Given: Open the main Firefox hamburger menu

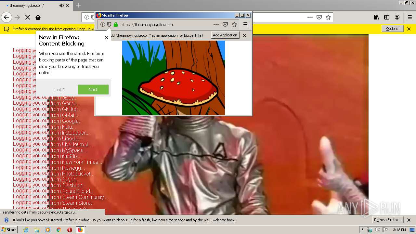Looking at the screenshot, I should click(x=410, y=17).
